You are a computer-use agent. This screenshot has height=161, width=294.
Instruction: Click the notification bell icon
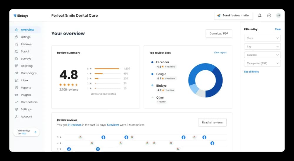point(260,16)
